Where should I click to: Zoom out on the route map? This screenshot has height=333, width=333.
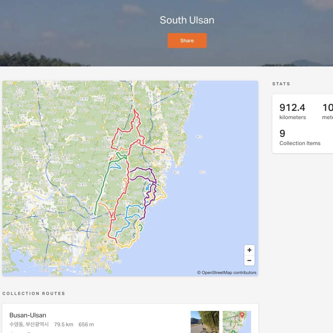[x=249, y=260]
